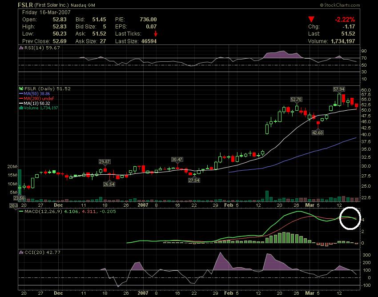Click the Mar label on upper date axis
Viewport: 378px width, 297px height.
pos(310,205)
